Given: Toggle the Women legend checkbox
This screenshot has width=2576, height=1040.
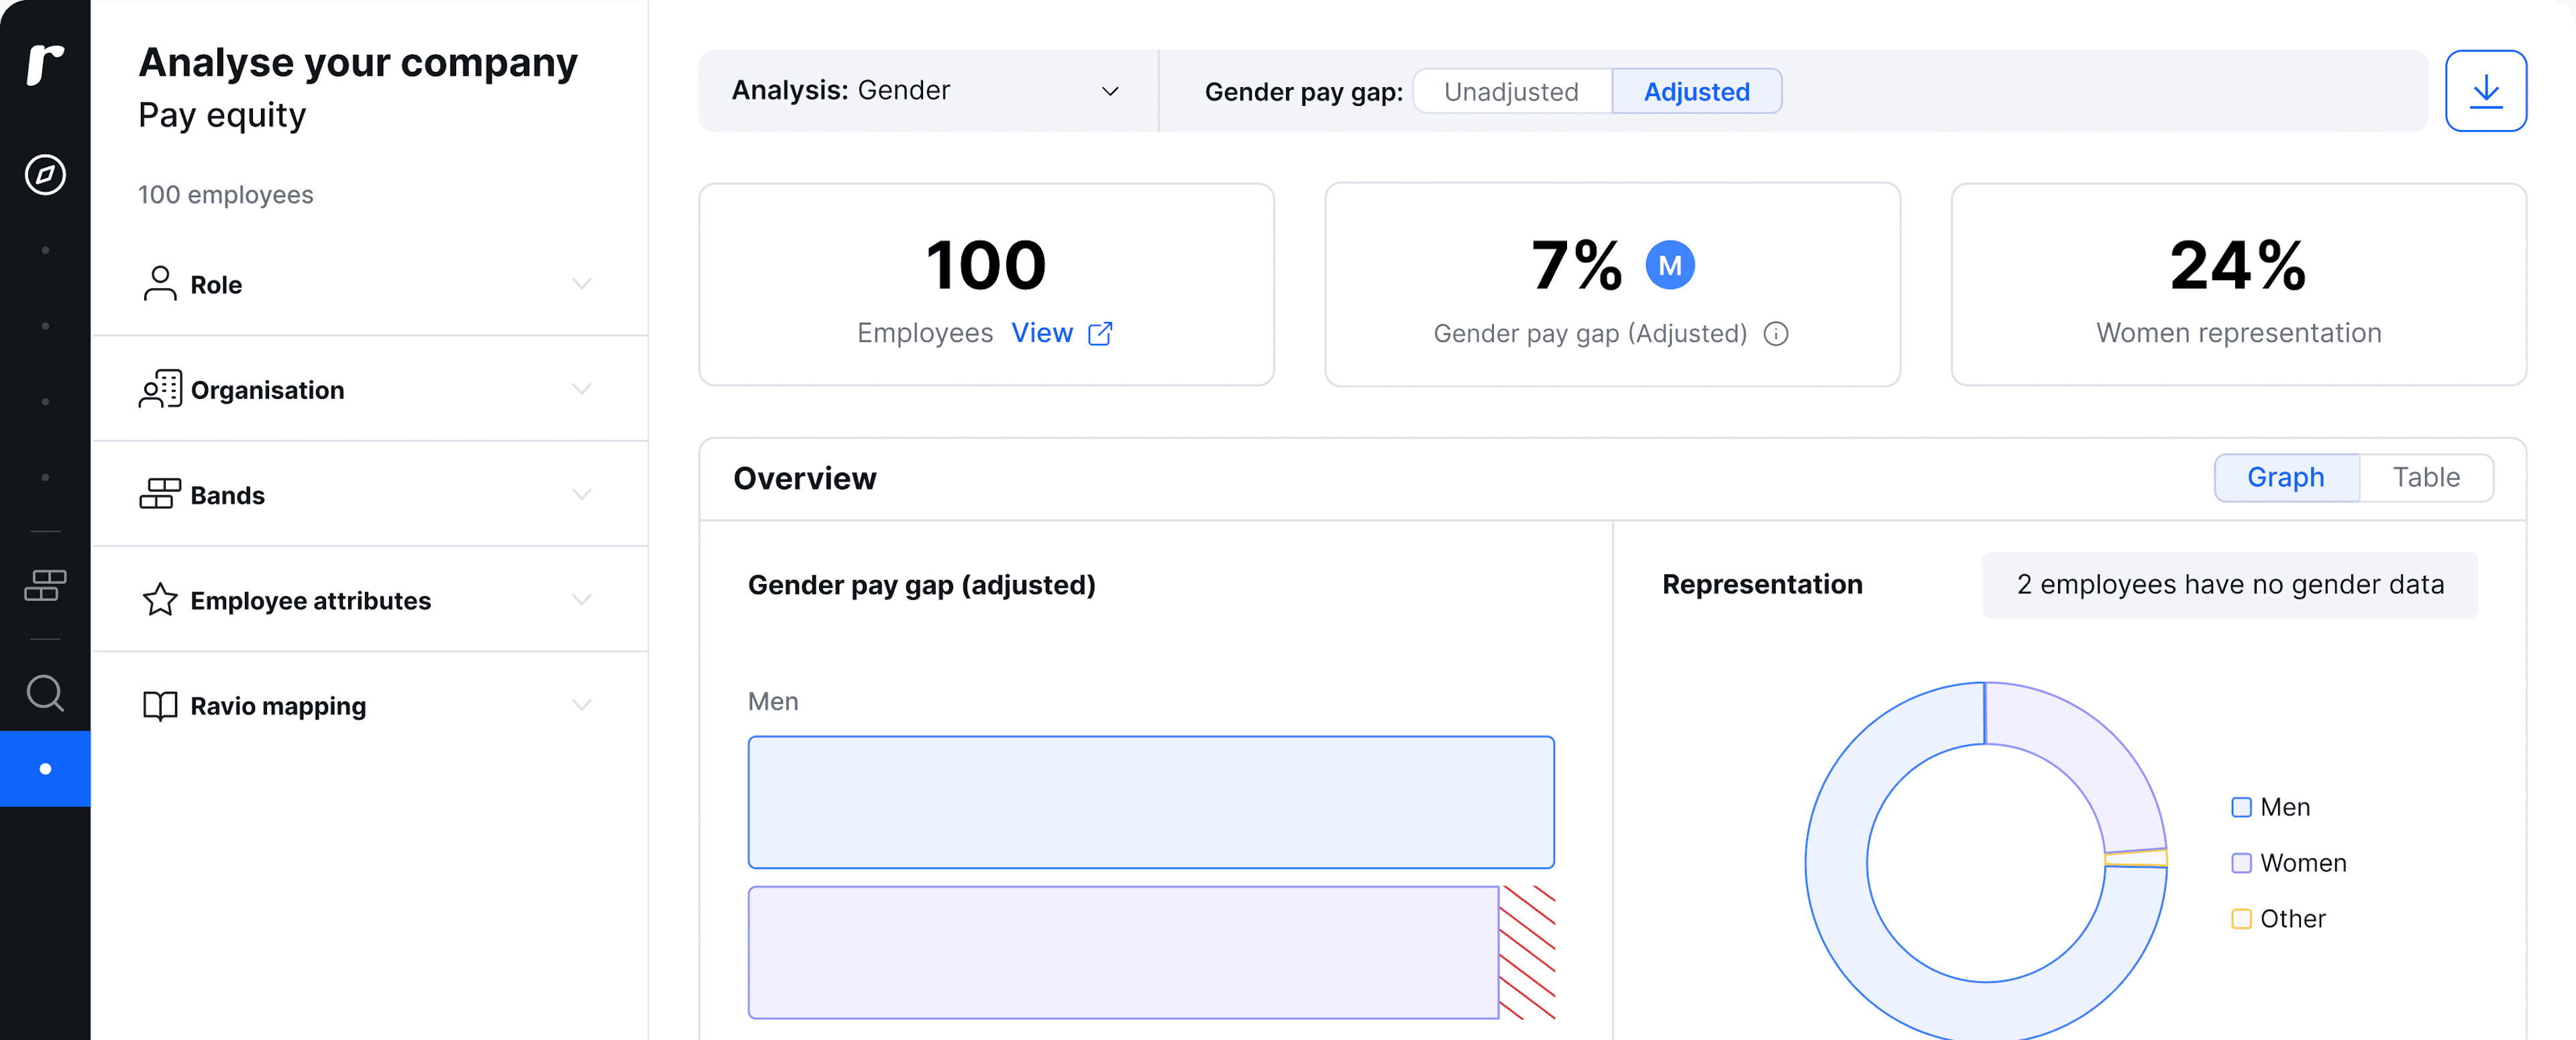Looking at the screenshot, I should point(2241,863).
